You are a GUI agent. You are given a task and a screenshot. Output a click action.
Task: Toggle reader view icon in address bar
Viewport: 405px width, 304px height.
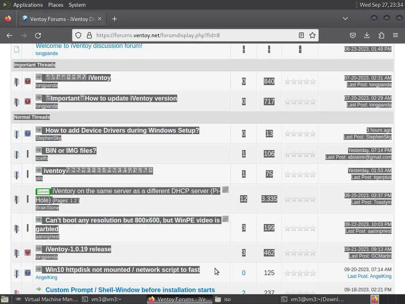[x=301, y=35]
